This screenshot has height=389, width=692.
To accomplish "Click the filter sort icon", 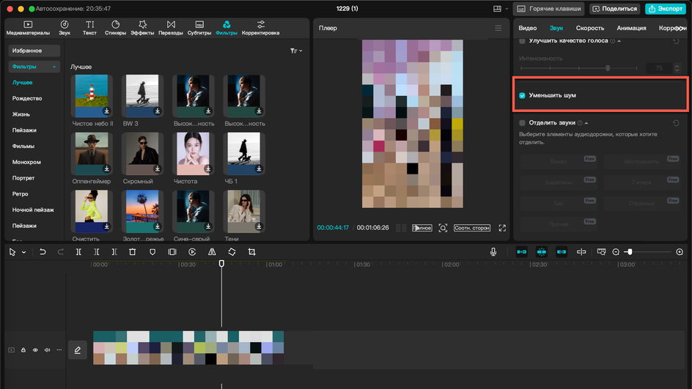I will coord(295,51).
